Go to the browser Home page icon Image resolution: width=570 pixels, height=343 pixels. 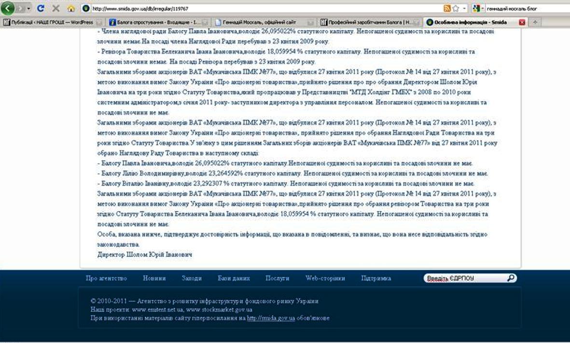click(71, 9)
